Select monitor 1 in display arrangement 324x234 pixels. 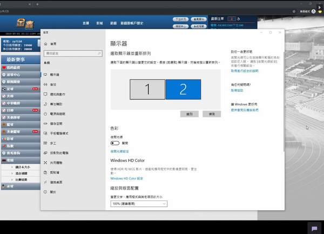point(147,90)
